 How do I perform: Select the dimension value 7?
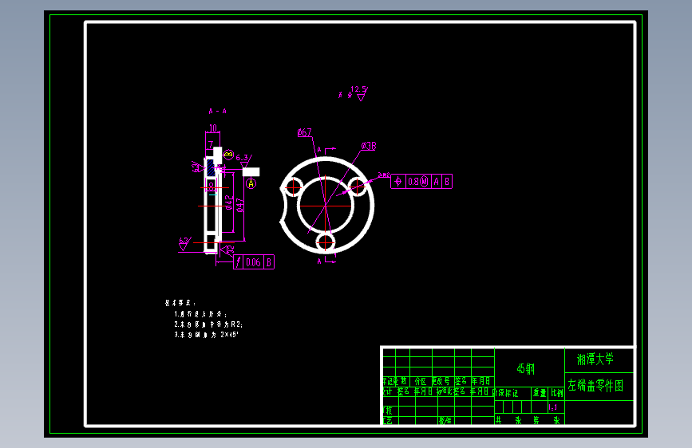211,144
